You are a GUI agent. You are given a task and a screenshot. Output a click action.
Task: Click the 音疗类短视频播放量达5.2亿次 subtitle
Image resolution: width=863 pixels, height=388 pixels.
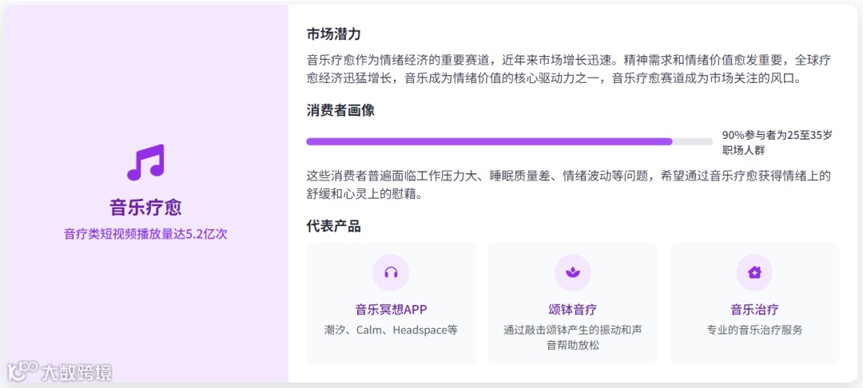[145, 234]
